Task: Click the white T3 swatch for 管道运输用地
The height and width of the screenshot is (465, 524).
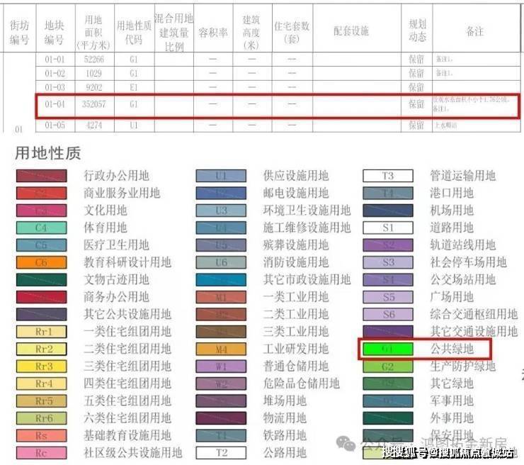Action: [x=388, y=176]
